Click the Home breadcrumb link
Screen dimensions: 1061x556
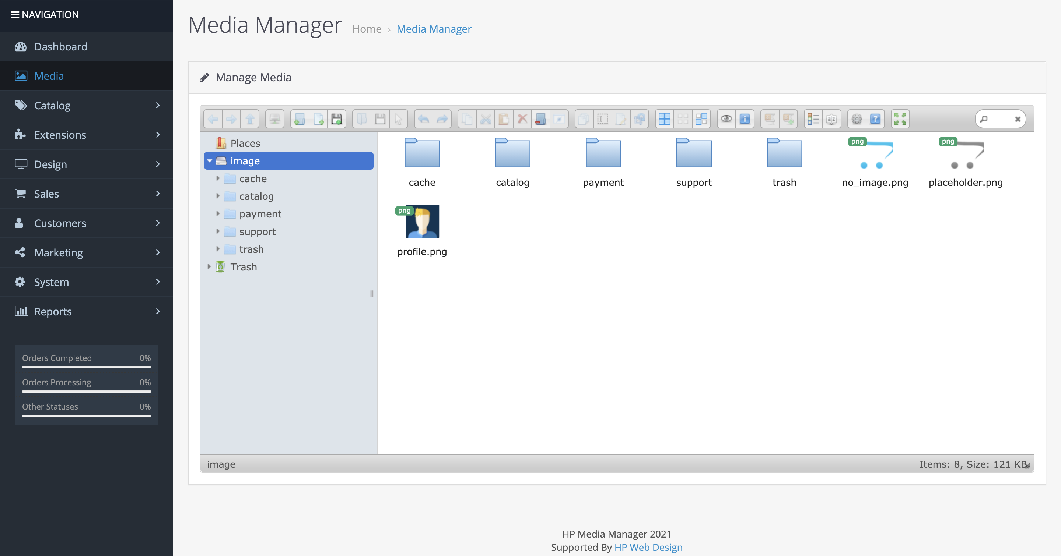point(367,29)
